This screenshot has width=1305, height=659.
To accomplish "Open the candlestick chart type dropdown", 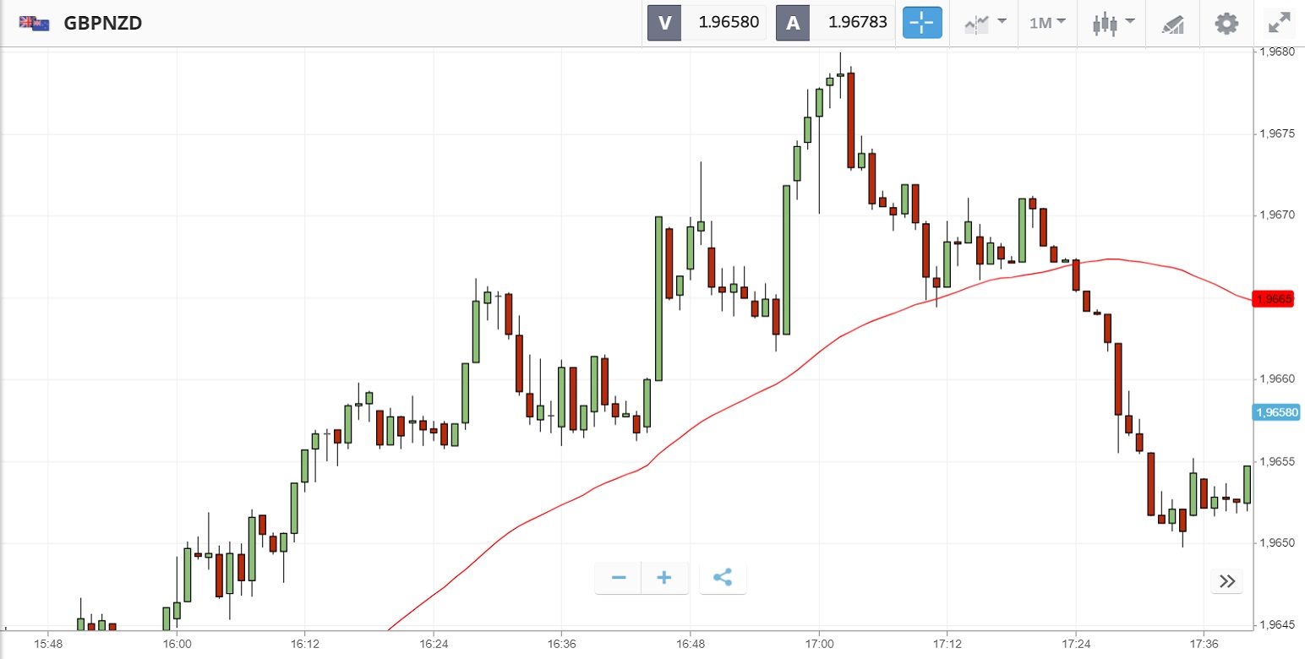I will point(1111,23).
